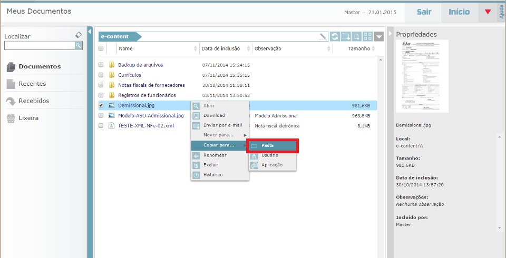The height and width of the screenshot is (258, 506).
Task: Click the Demissional.jpg preview thumbnail
Action: coord(422,76)
